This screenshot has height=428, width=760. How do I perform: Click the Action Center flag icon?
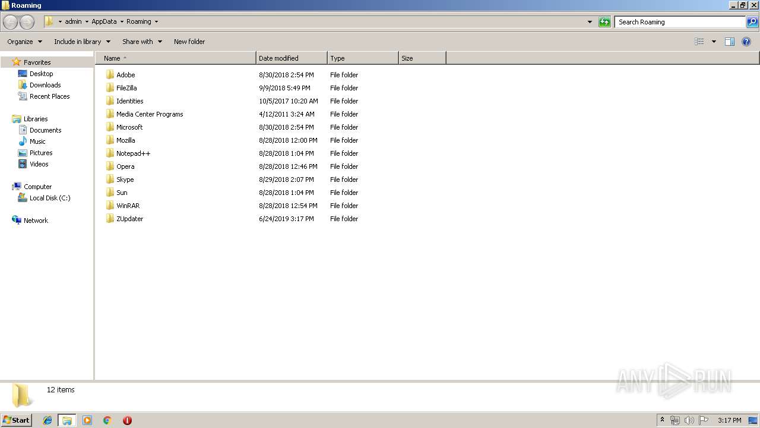(x=704, y=420)
